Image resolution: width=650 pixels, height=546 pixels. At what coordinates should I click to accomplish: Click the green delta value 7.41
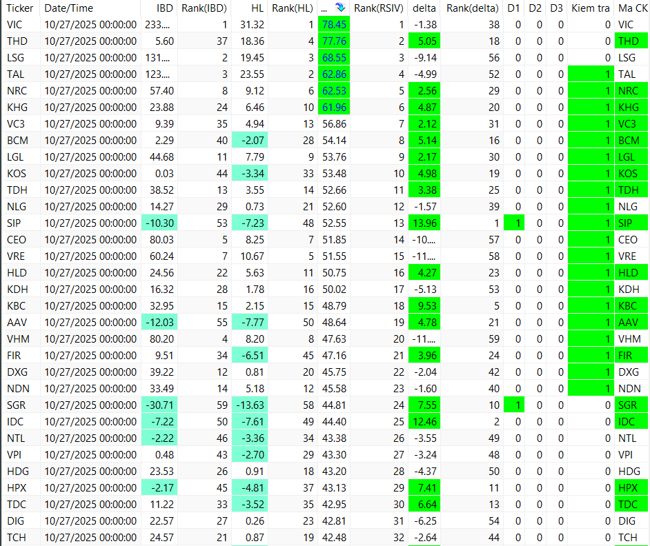click(x=424, y=487)
